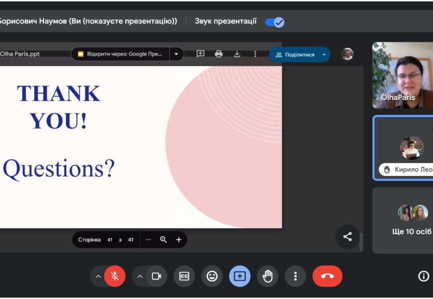
Task: Turn on the camera
Action: point(156,276)
